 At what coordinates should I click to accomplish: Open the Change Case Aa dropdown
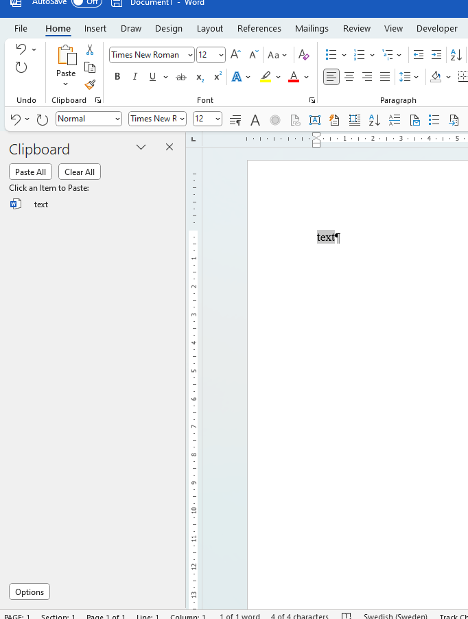[277, 55]
